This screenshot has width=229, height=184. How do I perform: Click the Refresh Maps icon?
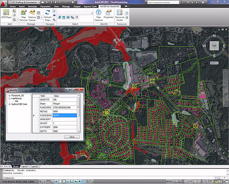(x=48, y=15)
